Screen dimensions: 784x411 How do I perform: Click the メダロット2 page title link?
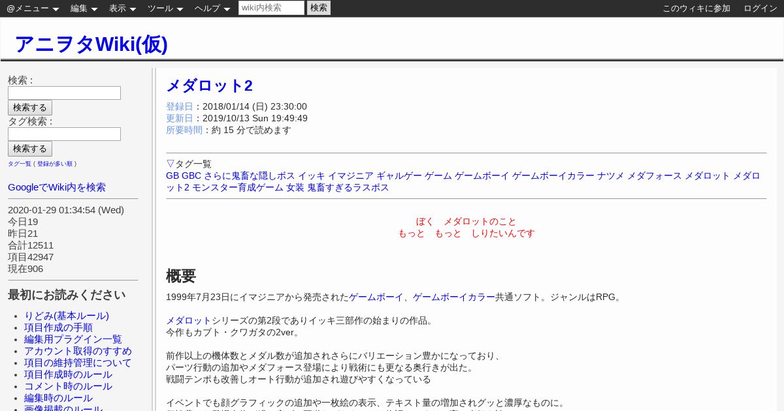tap(209, 85)
